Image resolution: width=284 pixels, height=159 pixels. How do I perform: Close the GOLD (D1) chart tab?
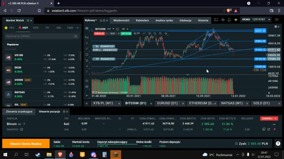[279, 103]
